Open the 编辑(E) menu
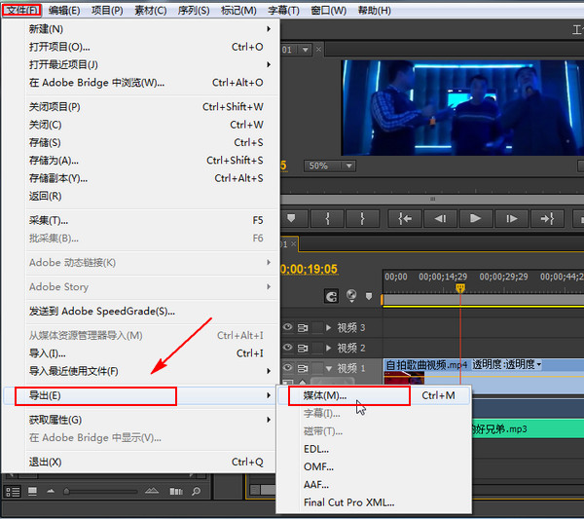 [64, 10]
